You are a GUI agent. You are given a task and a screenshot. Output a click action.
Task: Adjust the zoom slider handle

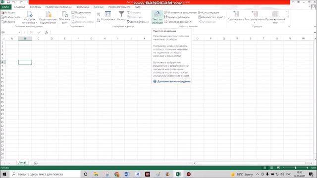pos(295,168)
